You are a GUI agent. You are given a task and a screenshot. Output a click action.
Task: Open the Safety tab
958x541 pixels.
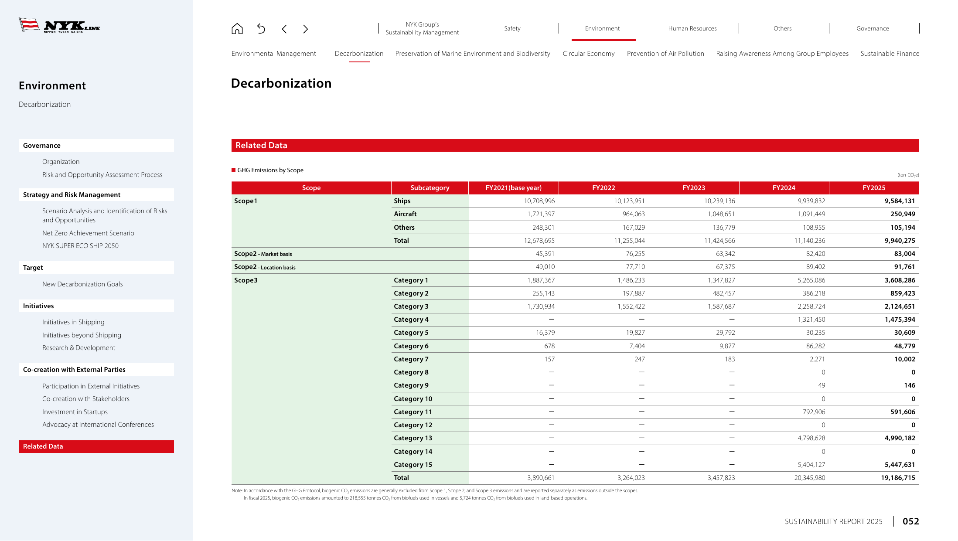[512, 28]
